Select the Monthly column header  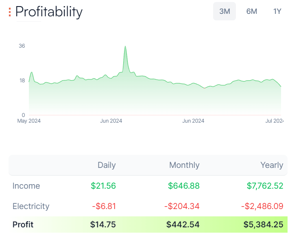(184, 165)
